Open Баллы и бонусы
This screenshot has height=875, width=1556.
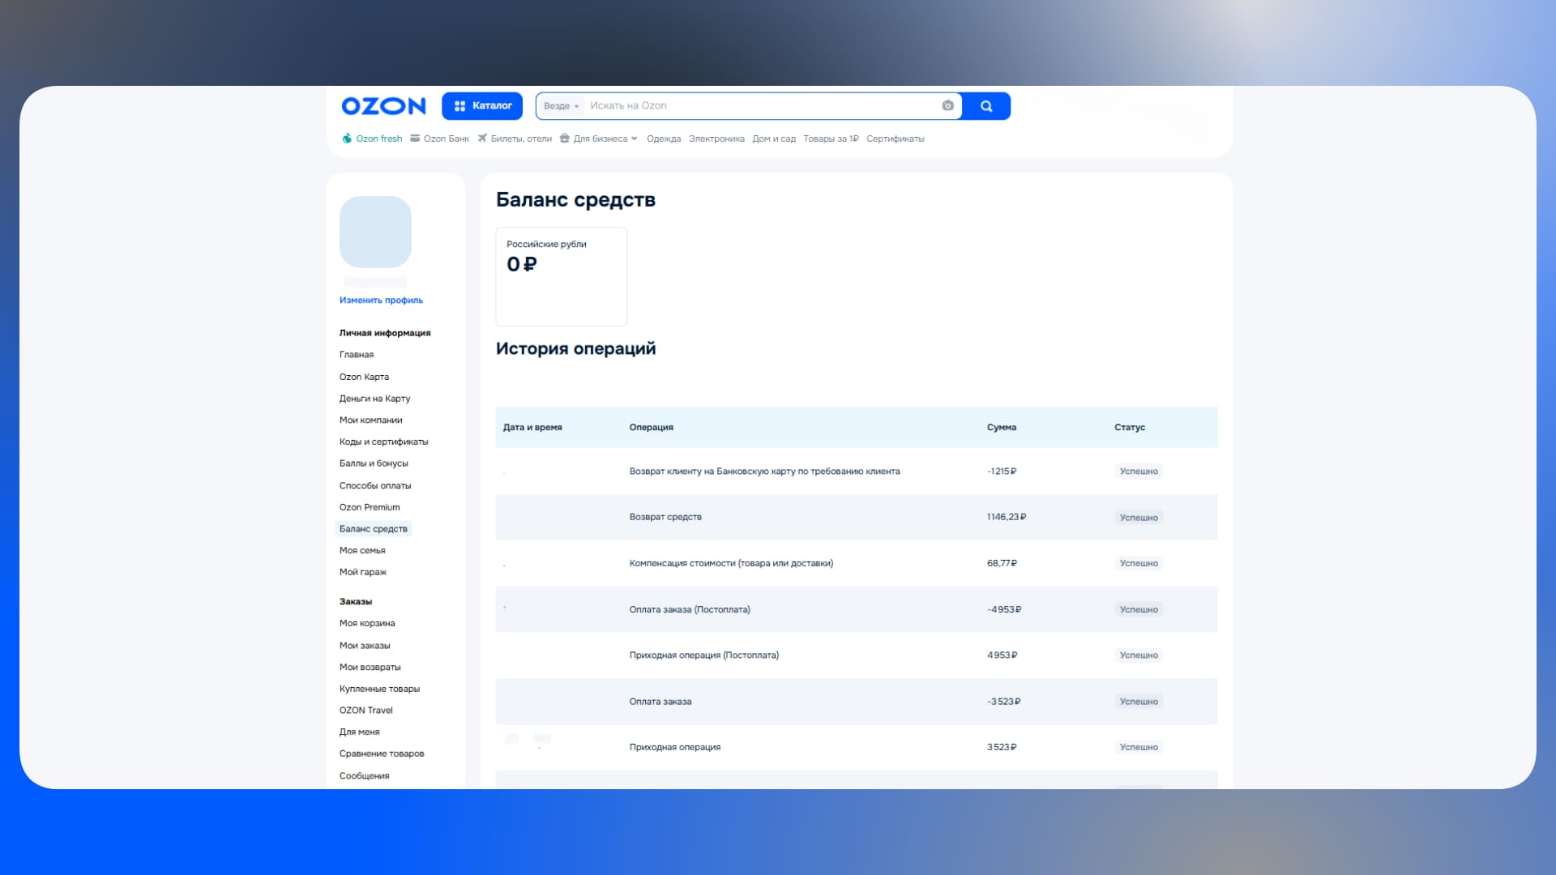374,463
